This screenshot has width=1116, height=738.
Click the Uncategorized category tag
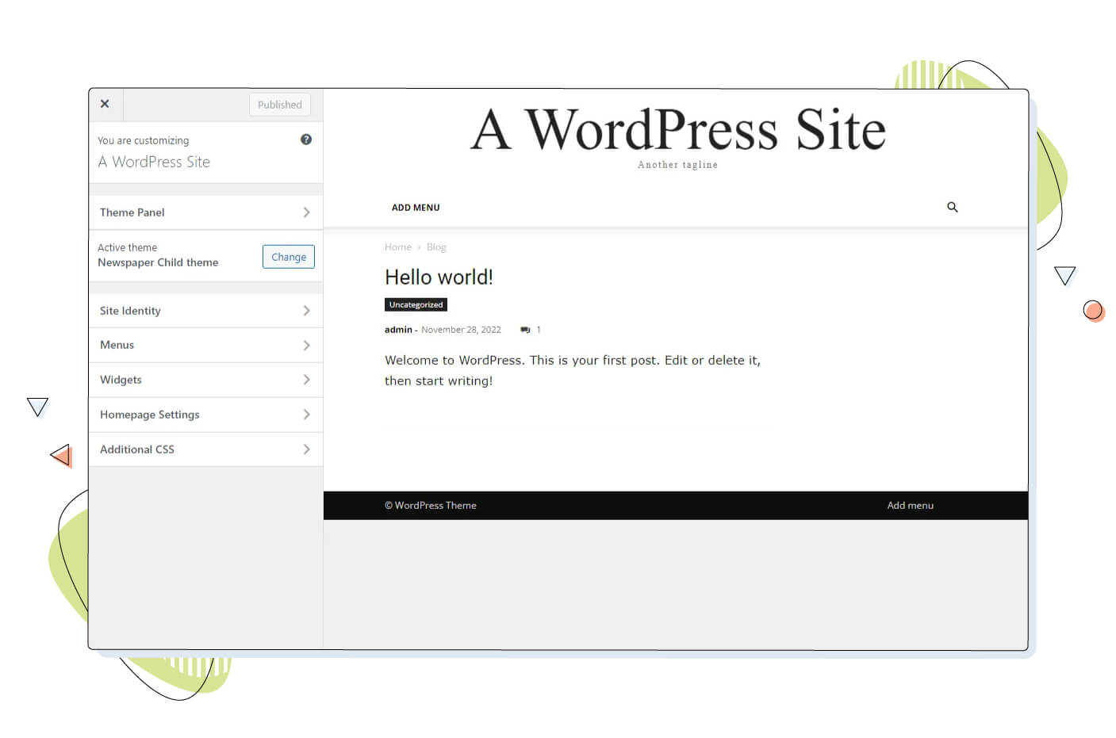(x=416, y=304)
